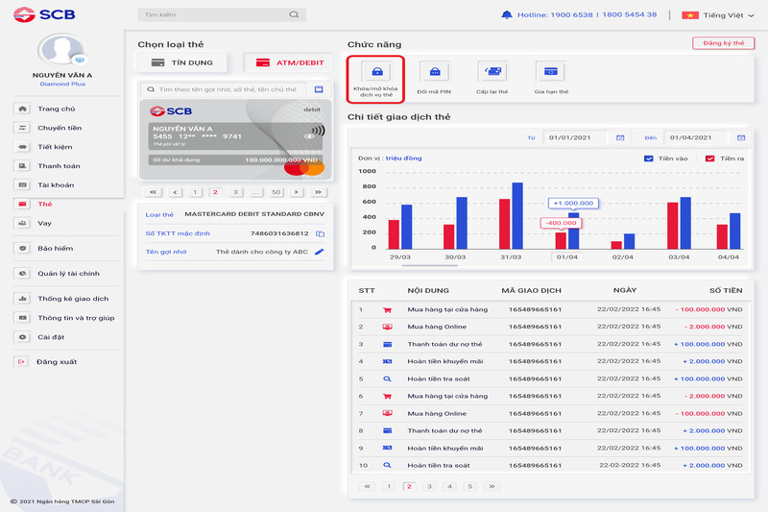This screenshot has height=512, width=768.
Task: Click the card icon in row 3
Action: (387, 345)
